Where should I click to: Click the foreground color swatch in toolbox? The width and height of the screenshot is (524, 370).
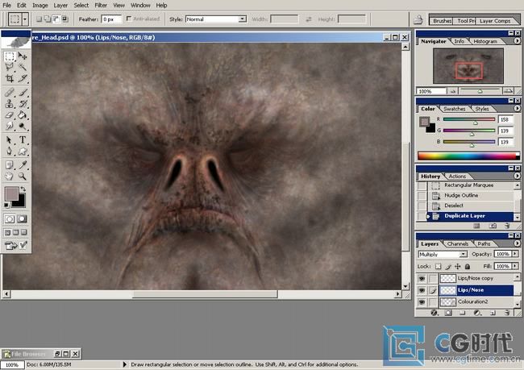point(11,193)
